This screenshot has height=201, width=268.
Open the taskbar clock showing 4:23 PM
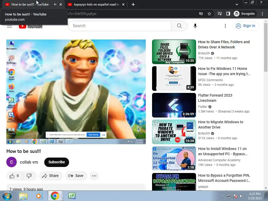coord(255,196)
